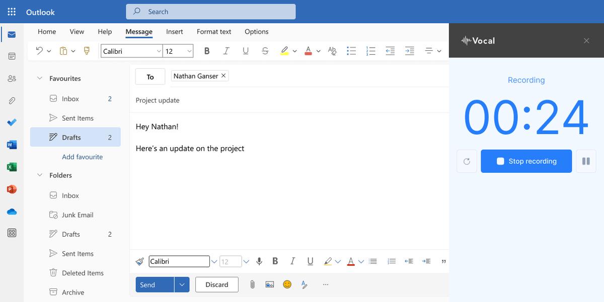This screenshot has height=302, width=604.
Task: Switch to the Insert tab
Action: 174,32
